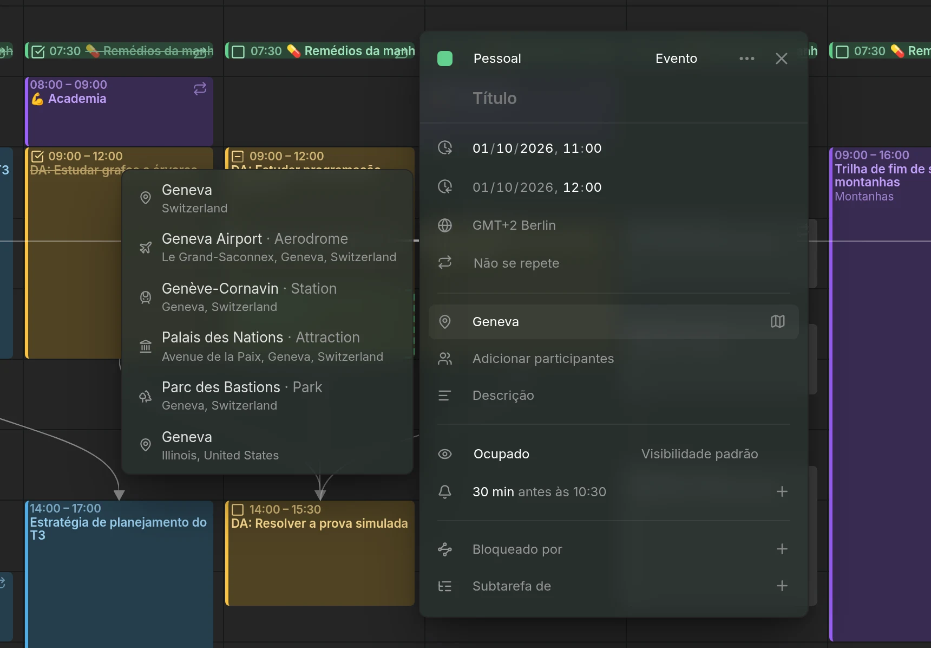The width and height of the screenshot is (931, 648).
Task: Click the three-dots more options icon
Action: [747, 59]
